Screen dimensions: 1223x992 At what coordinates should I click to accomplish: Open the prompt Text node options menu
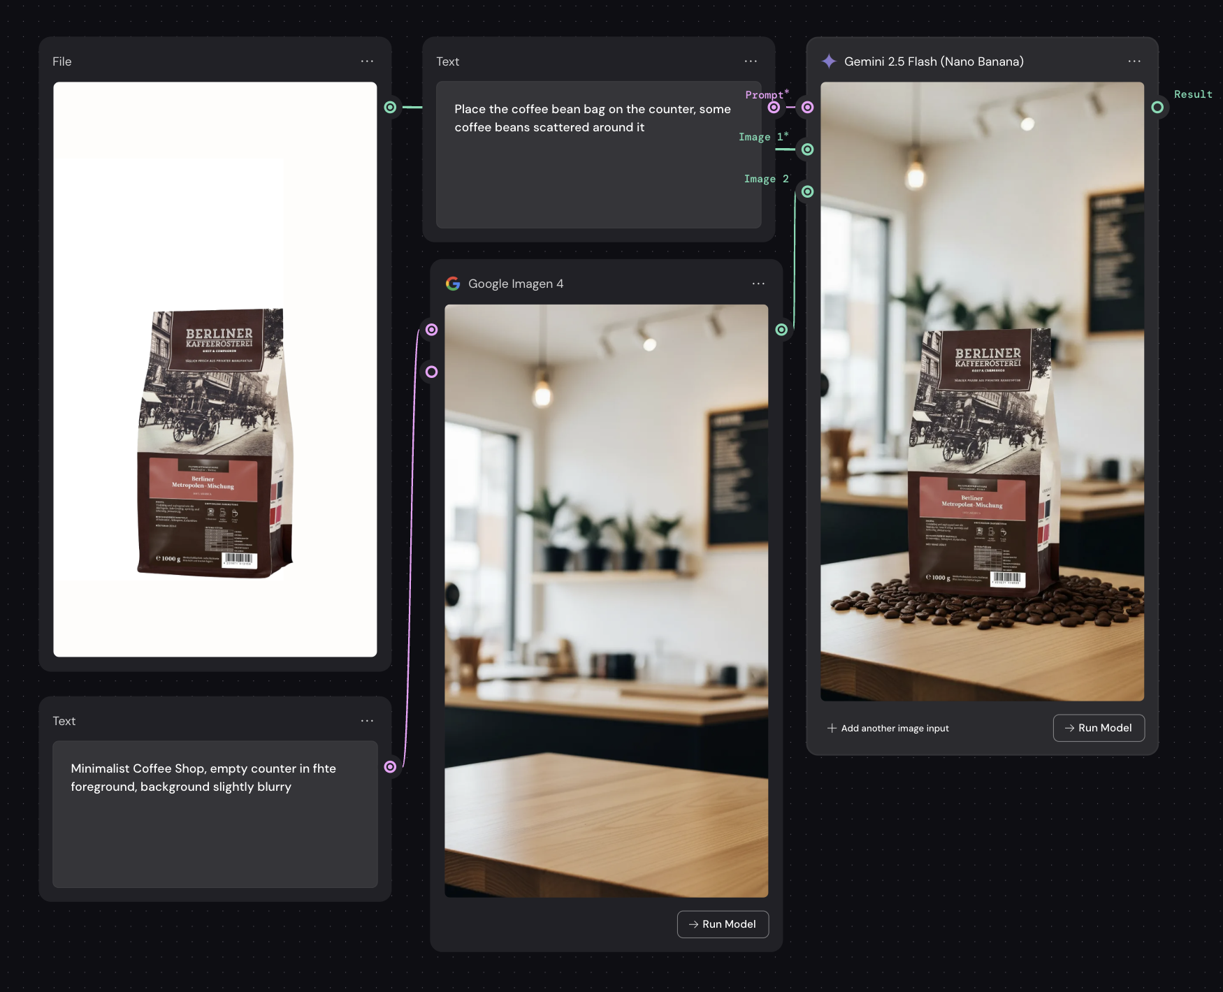pos(751,61)
